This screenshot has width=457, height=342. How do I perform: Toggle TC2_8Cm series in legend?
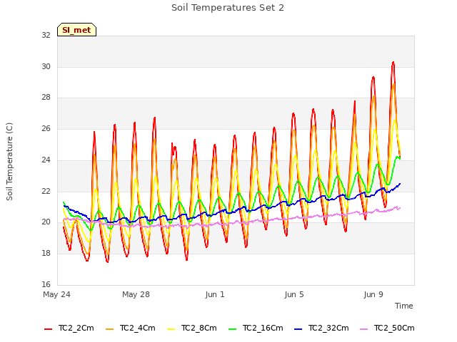[x=192, y=328]
